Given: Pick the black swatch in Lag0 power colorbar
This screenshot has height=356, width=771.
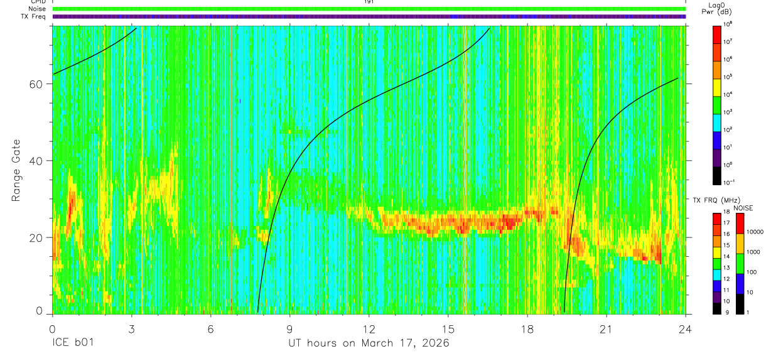Looking at the screenshot, I should point(717,175).
